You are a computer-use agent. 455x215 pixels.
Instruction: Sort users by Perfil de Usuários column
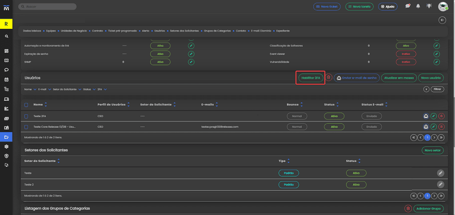(x=128, y=105)
